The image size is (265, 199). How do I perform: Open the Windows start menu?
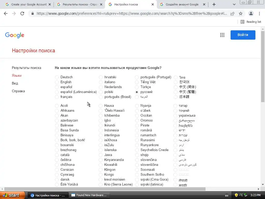tap(12, 195)
